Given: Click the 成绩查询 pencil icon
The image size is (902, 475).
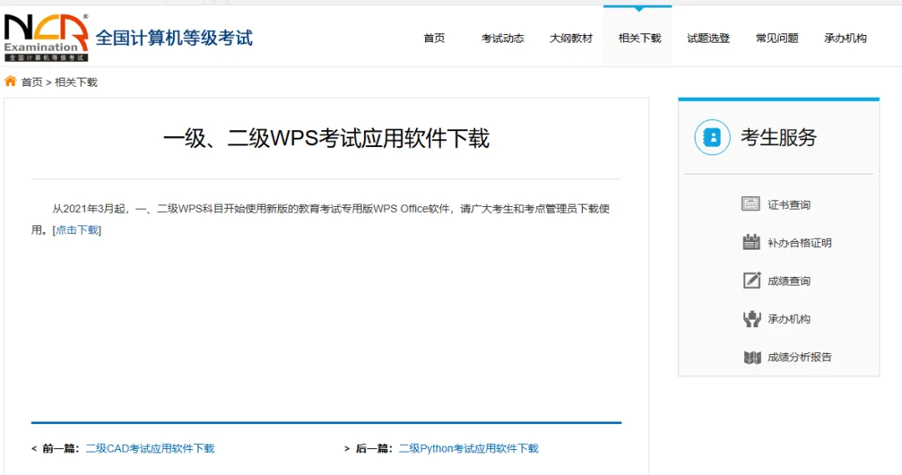Looking at the screenshot, I should click(x=752, y=280).
